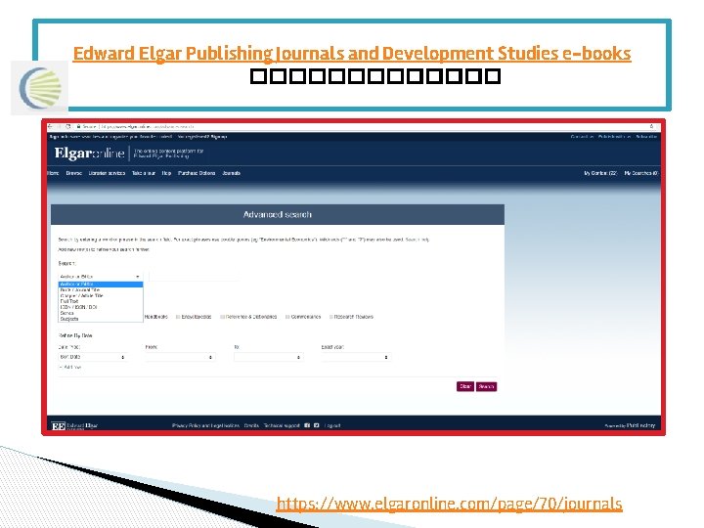
Task: Open Privacy Policy and legal notices link
Action: (x=205, y=425)
